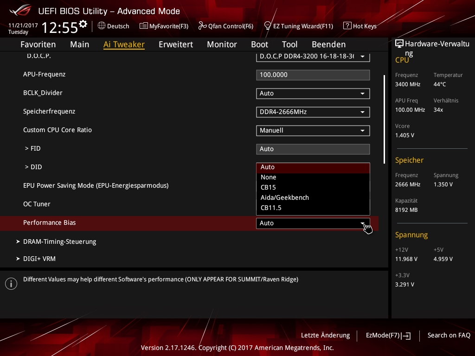The image size is (475, 356).
Task: Click the EZ Tuning Wizard bulb icon
Action: coord(268,26)
